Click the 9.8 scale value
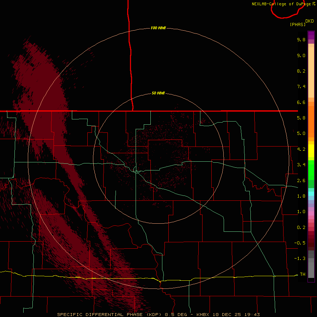The height and width of the screenshot is (317, 317). click(301, 40)
